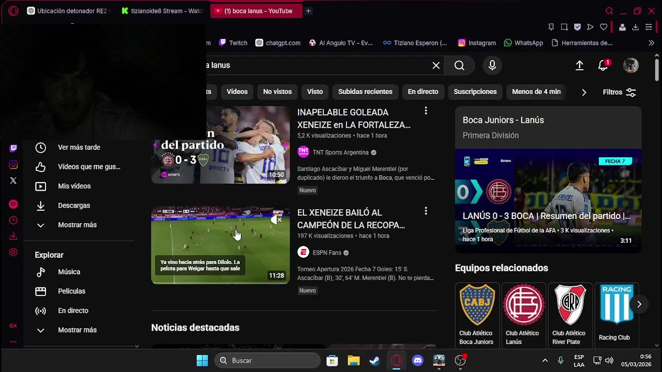Open the ad blocker shield icon
Screen dimensions: 662x372
point(577,27)
